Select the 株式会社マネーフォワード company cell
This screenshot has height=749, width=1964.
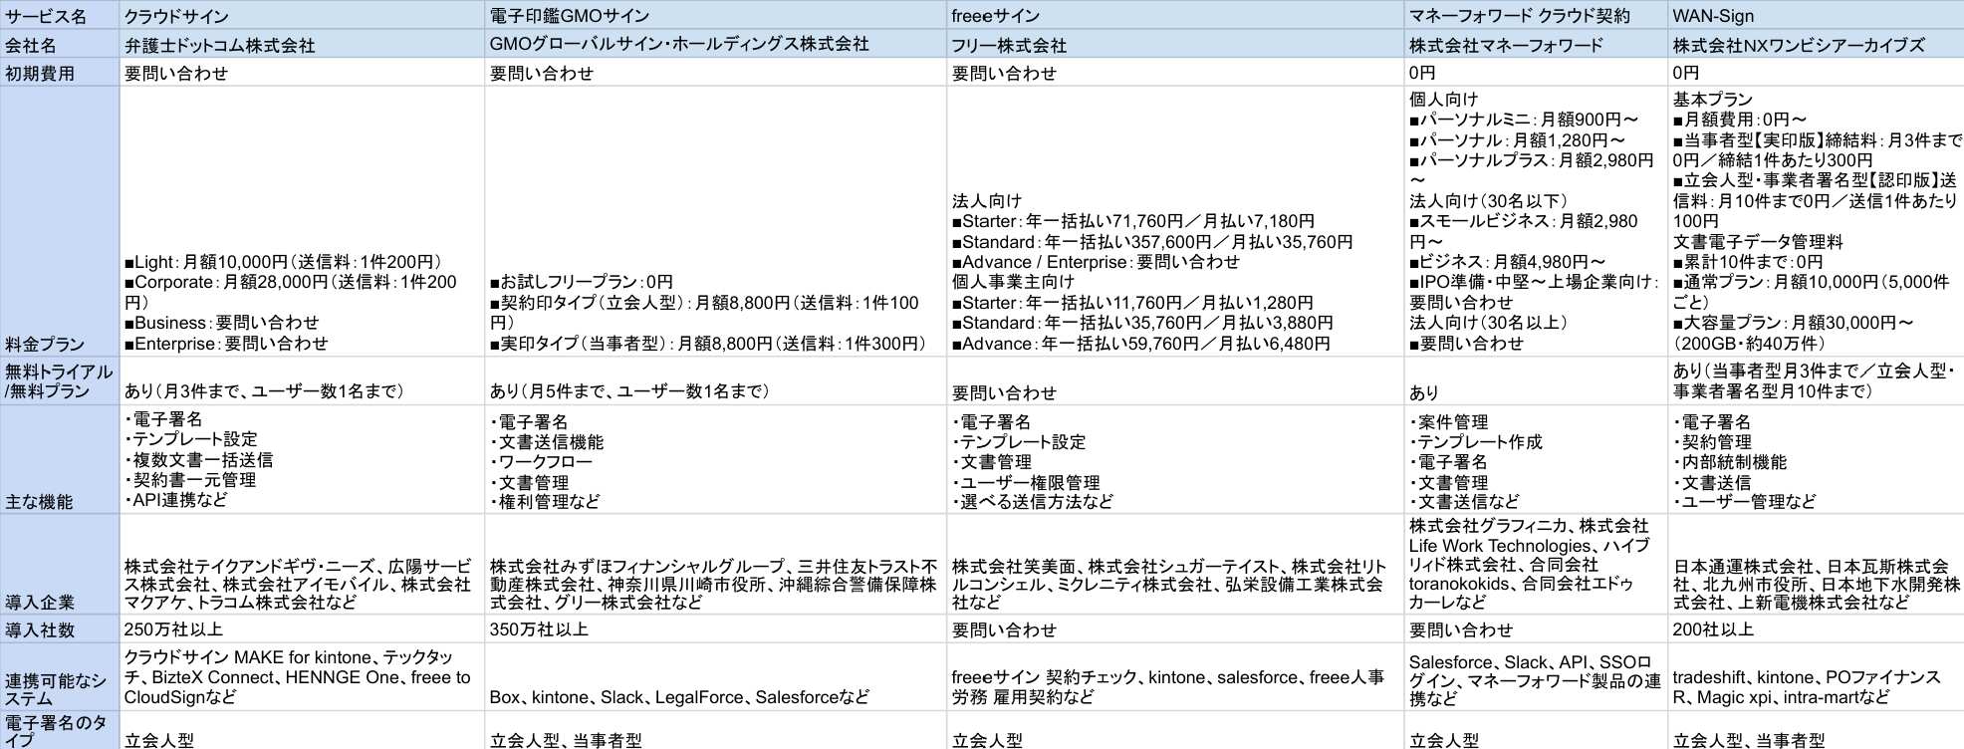pyautogui.click(x=1536, y=44)
